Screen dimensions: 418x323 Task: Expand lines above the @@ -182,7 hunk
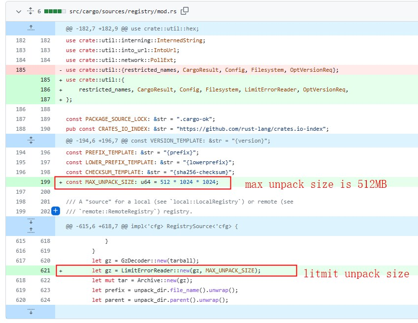(31, 29)
